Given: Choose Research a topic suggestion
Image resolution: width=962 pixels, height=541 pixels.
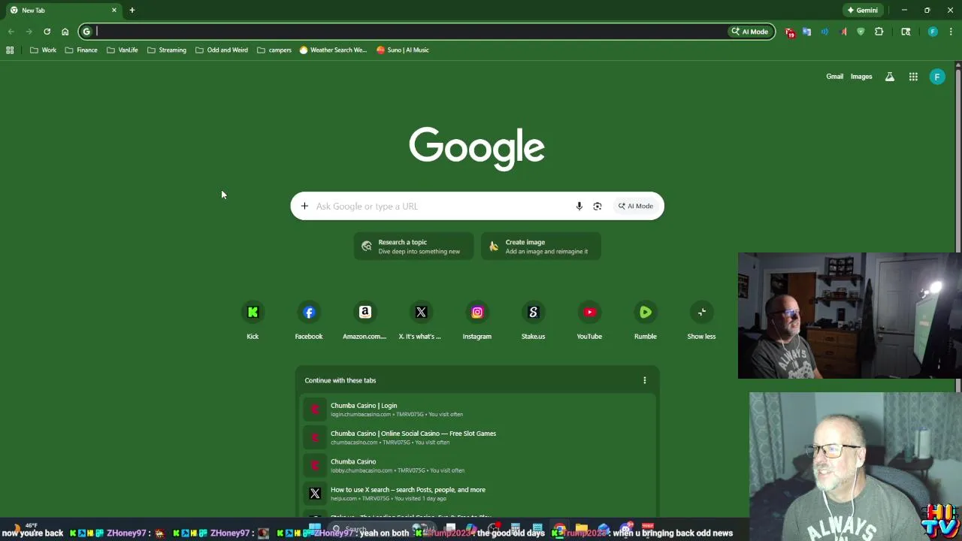Looking at the screenshot, I should click(413, 246).
